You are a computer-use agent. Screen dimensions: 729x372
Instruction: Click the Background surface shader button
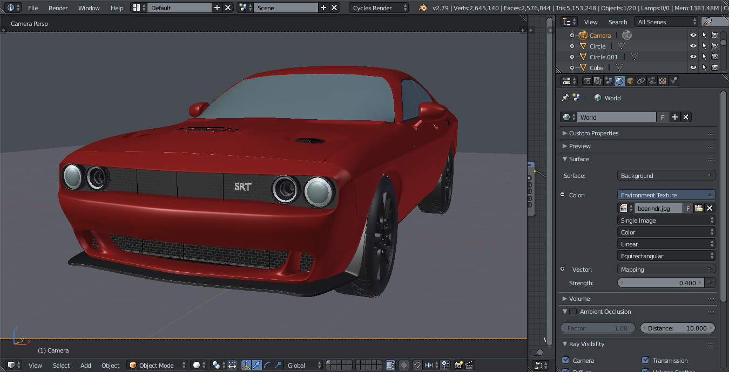tap(666, 175)
